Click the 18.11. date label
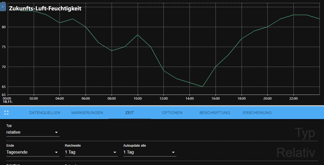This screenshot has height=165, width=324. pyautogui.click(x=8, y=102)
